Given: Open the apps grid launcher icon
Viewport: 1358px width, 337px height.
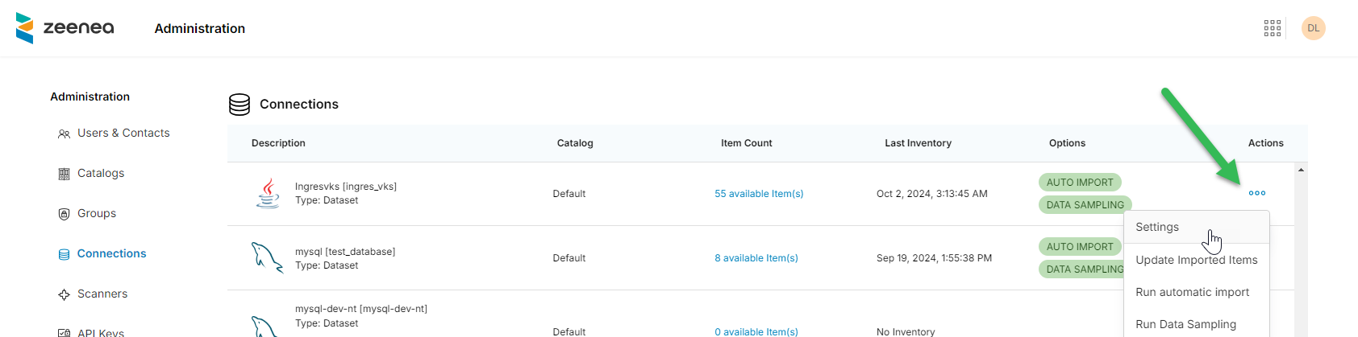Looking at the screenshot, I should pos(1272,28).
